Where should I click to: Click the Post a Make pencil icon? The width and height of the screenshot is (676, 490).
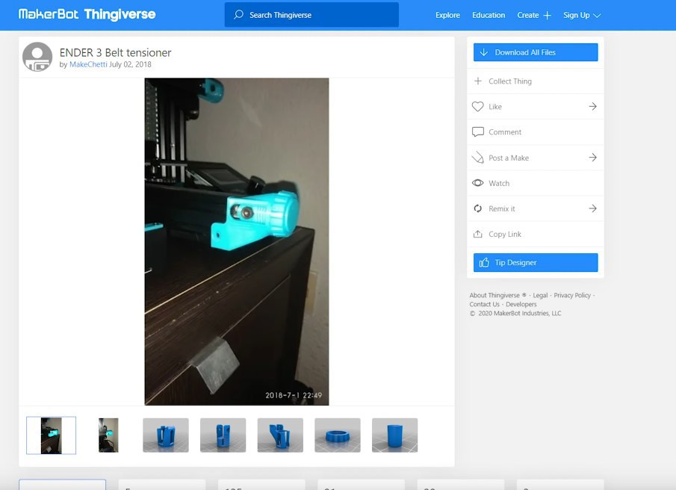(478, 158)
